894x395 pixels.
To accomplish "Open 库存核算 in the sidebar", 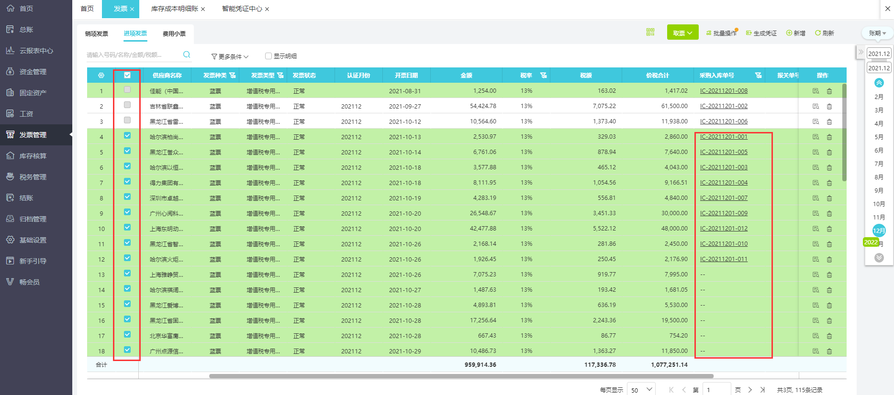I will pyautogui.click(x=33, y=156).
